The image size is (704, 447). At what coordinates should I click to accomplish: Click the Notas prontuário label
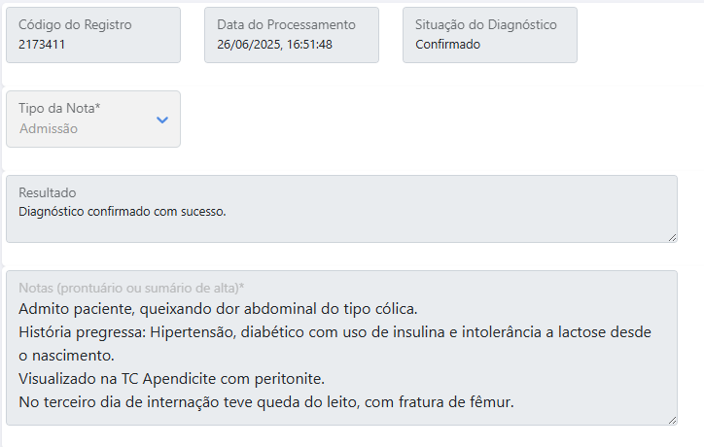coord(131,288)
